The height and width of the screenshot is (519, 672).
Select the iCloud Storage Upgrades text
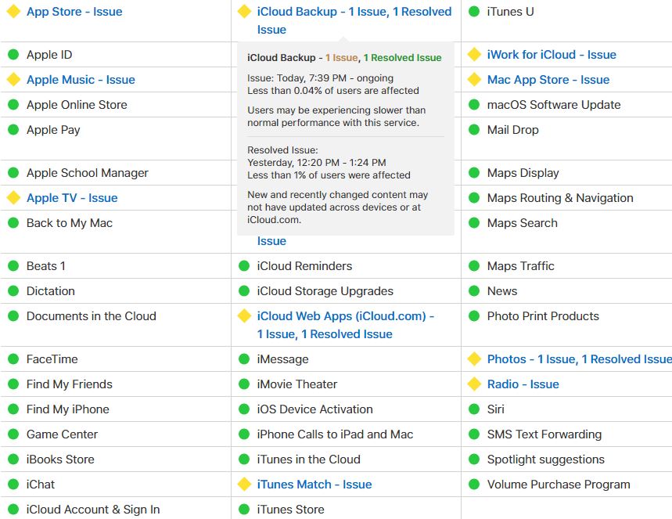pyautogui.click(x=325, y=291)
